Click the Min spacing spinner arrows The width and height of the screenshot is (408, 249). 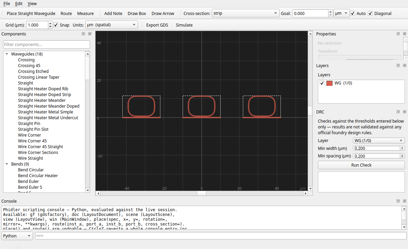coord(402,156)
